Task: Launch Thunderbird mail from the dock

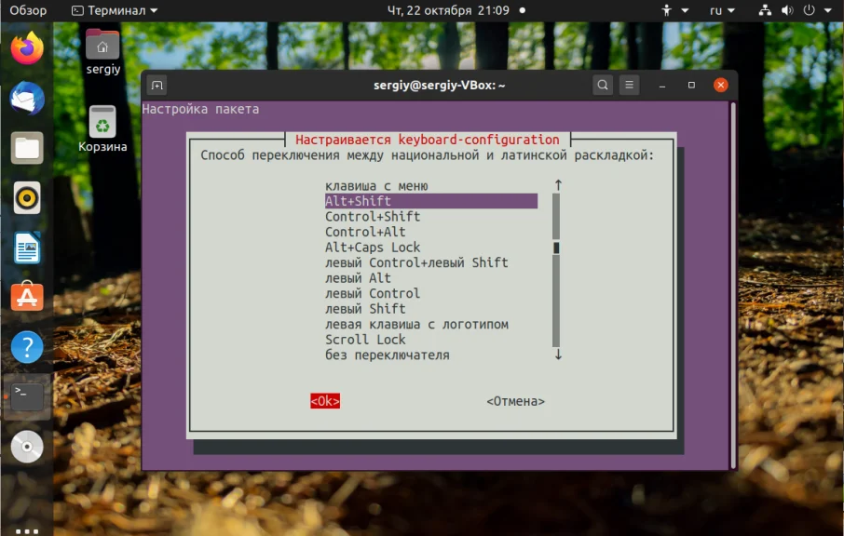Action: (27, 99)
